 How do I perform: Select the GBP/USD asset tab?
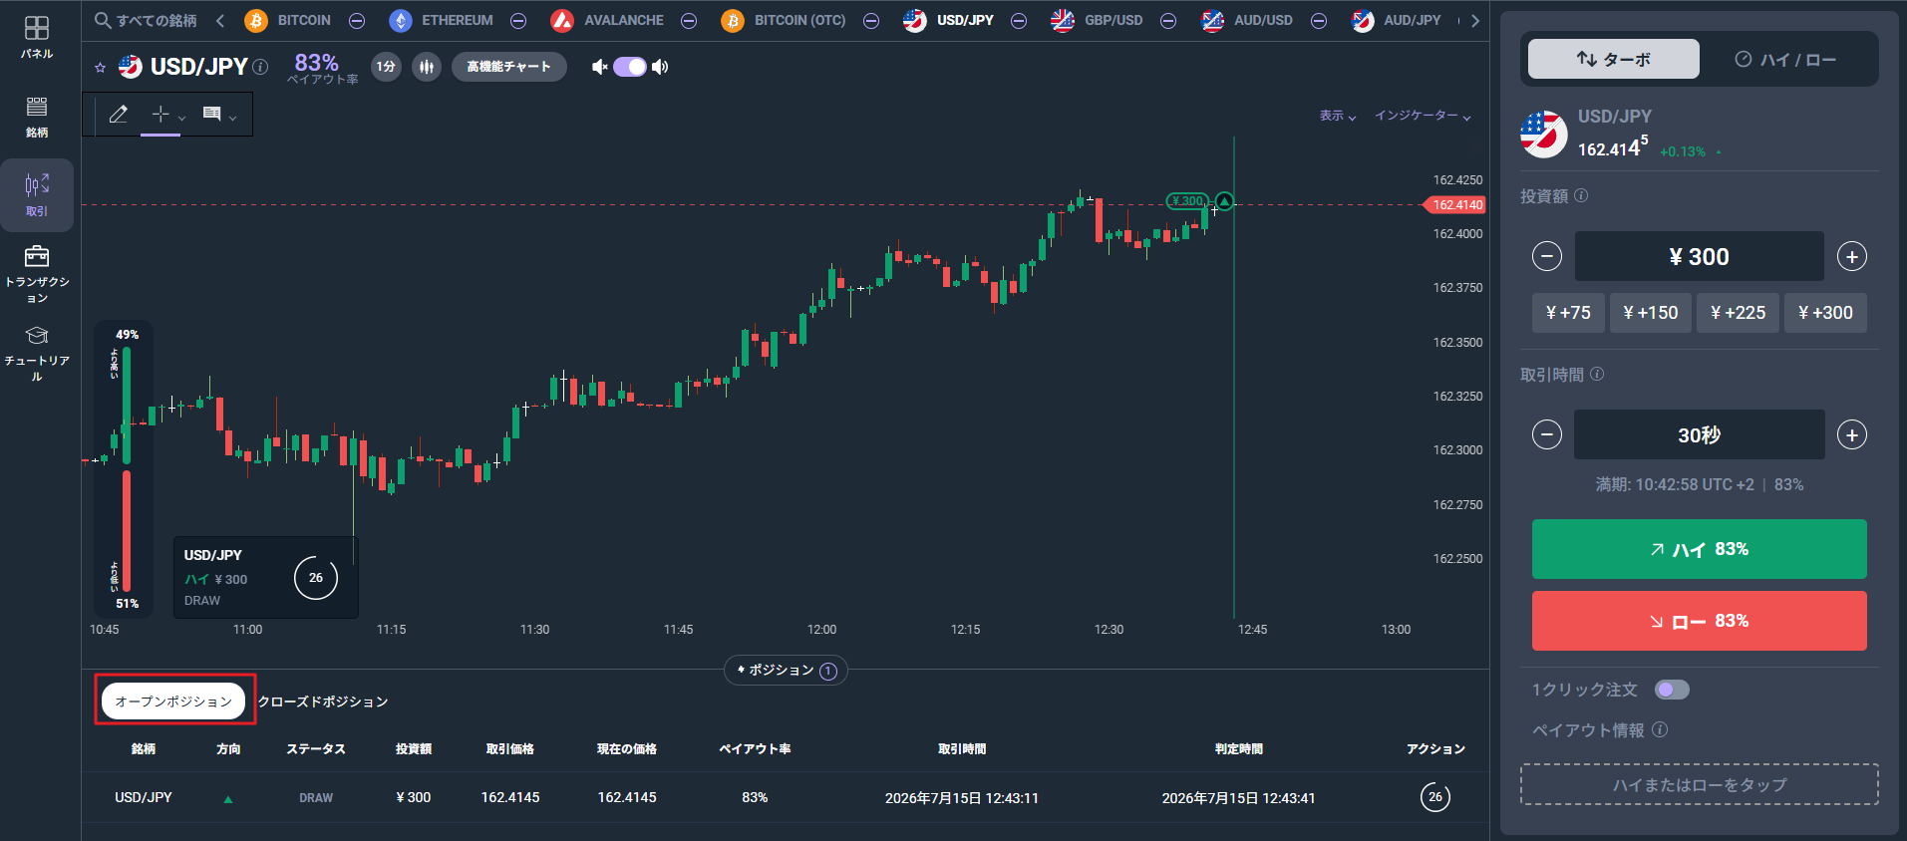pyautogui.click(x=1098, y=20)
